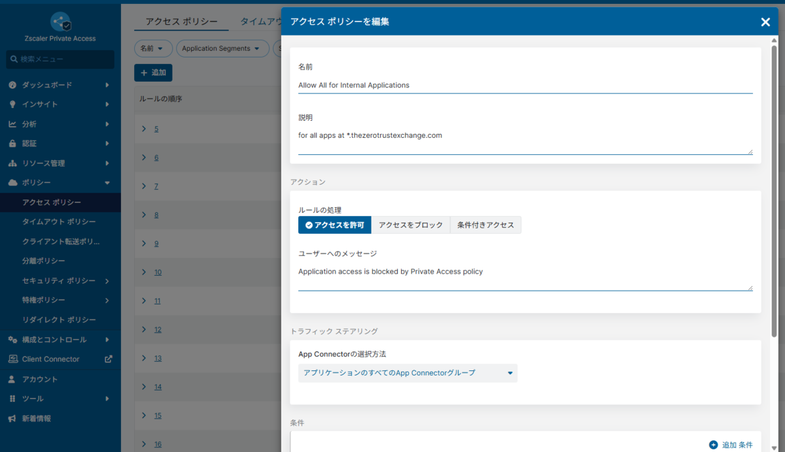The height and width of the screenshot is (452, 785).
Task: Open the Application Segments filter dropdown
Action: (222, 48)
